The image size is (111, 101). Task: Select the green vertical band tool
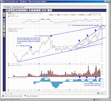pos(32,10)
